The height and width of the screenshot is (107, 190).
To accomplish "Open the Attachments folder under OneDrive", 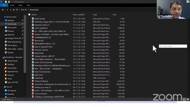I will pos(12,61).
